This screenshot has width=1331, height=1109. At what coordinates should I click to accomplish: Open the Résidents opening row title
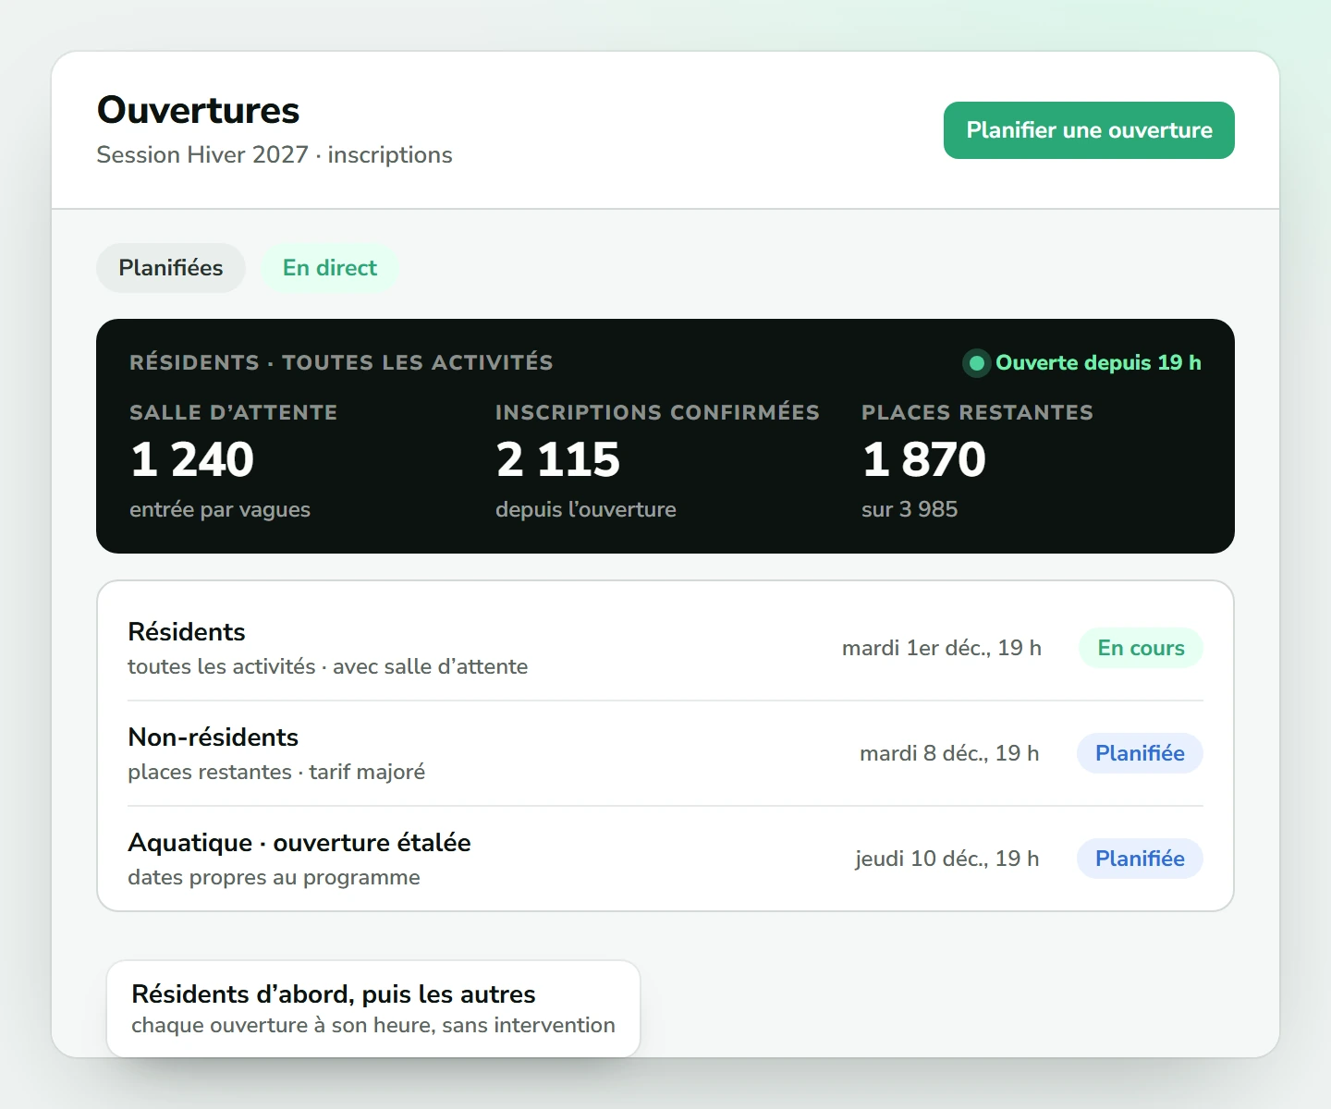[187, 632]
